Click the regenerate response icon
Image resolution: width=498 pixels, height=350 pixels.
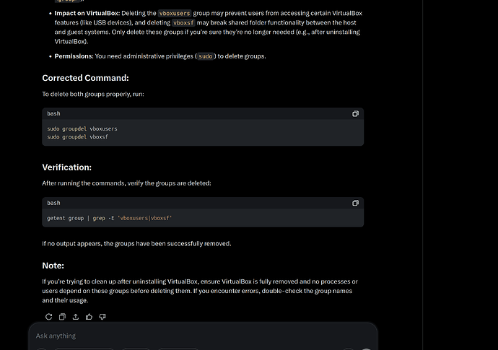pos(48,316)
